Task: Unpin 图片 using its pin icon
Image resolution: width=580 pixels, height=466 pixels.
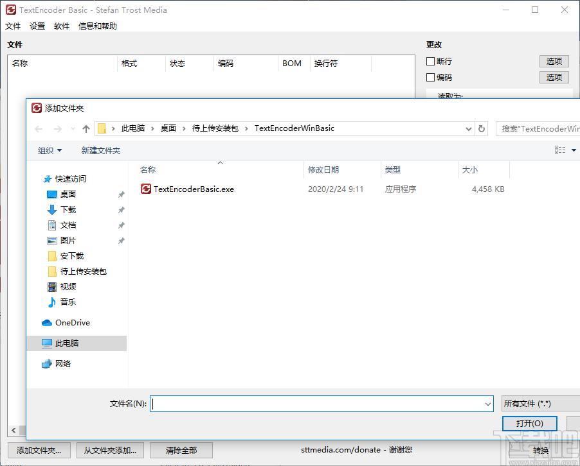Action: tap(122, 241)
